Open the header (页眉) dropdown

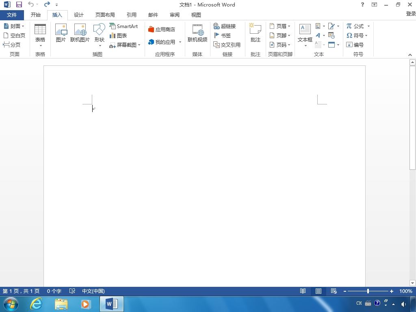coord(280,26)
